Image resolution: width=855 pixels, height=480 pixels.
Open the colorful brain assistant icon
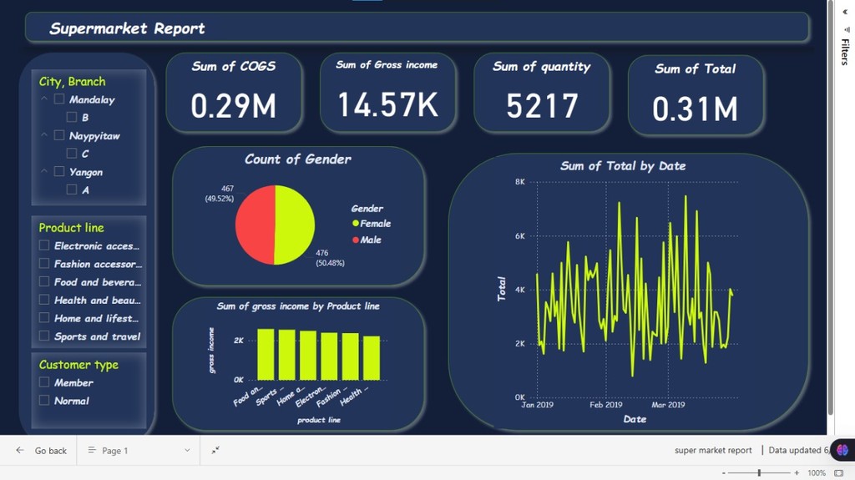click(842, 450)
